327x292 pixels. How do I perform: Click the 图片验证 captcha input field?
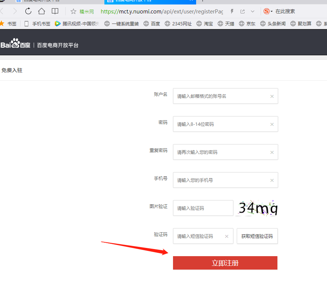point(203,208)
